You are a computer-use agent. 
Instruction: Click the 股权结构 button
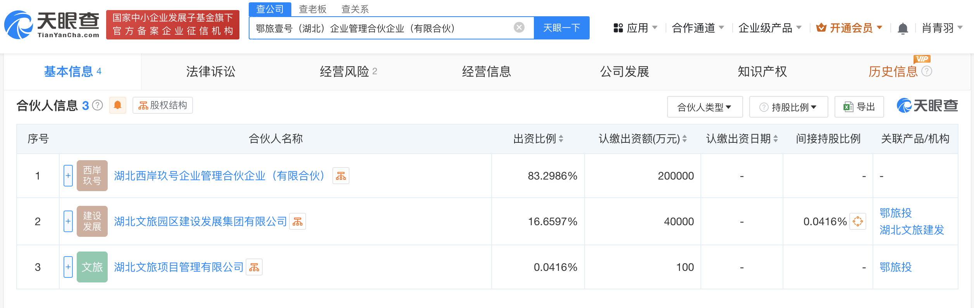click(163, 105)
